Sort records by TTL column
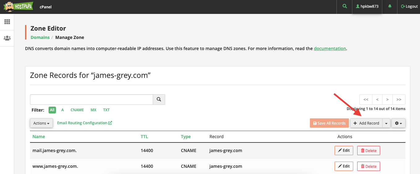The image size is (420, 174). point(144,136)
